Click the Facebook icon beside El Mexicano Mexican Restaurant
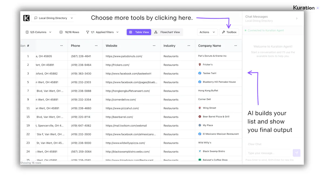Image resolution: width=324 pixels, height=176 pixels. 200,134
